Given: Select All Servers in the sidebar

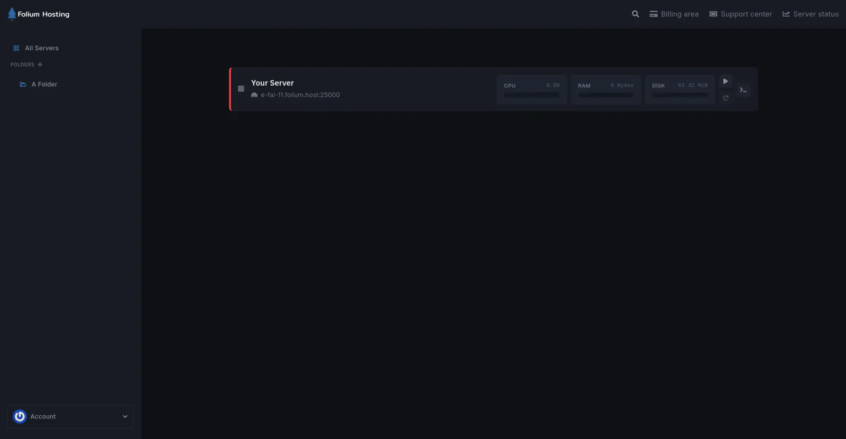Looking at the screenshot, I should pos(42,48).
